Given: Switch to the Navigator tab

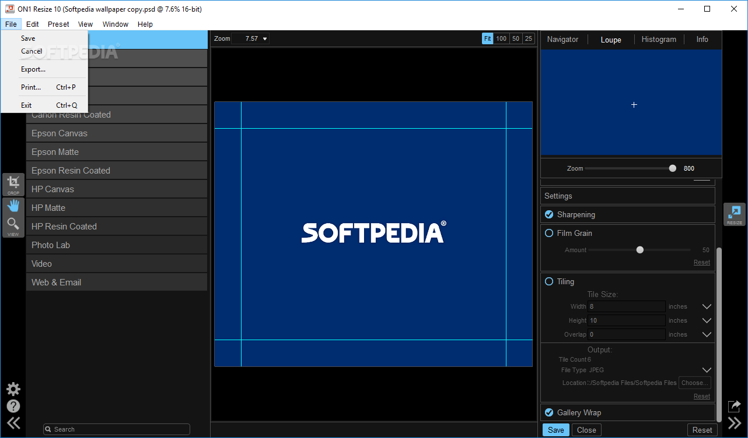Looking at the screenshot, I should (562, 39).
